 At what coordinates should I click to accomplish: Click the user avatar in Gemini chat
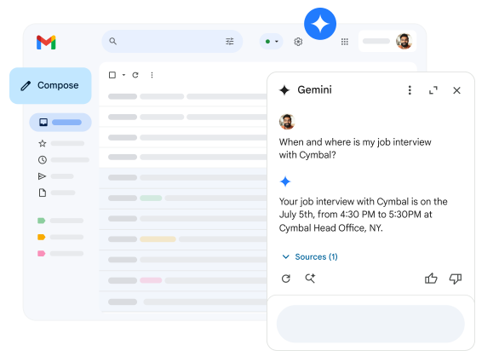pos(287,122)
